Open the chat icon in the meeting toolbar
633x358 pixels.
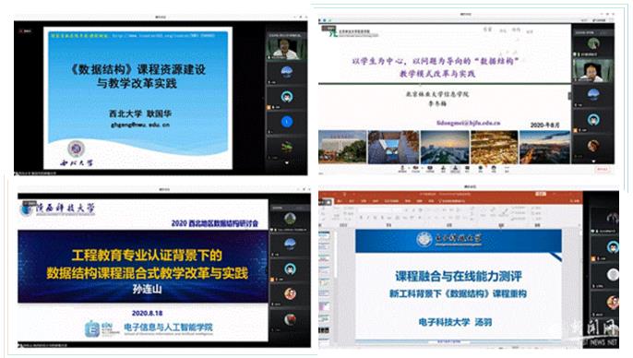[x=467, y=169]
